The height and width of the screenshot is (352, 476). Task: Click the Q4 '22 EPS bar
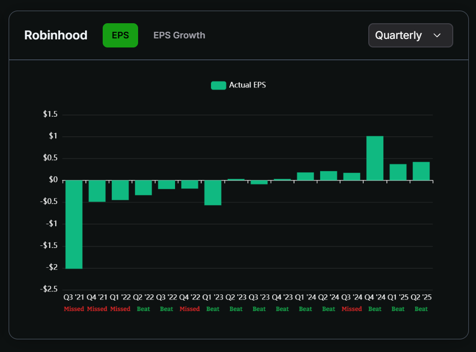190,184
